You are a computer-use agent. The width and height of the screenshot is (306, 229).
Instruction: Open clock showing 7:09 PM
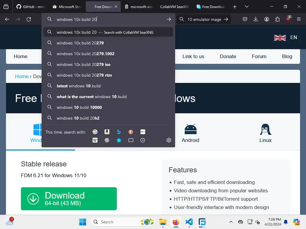pos(273,222)
